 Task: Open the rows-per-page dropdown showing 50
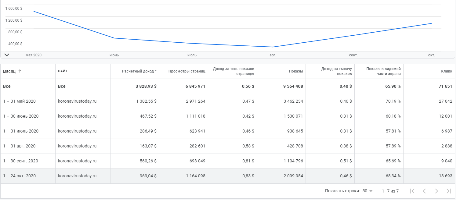click(368, 191)
